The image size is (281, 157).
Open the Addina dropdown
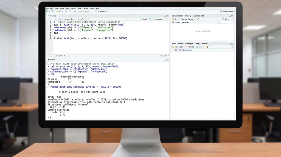click(103, 12)
